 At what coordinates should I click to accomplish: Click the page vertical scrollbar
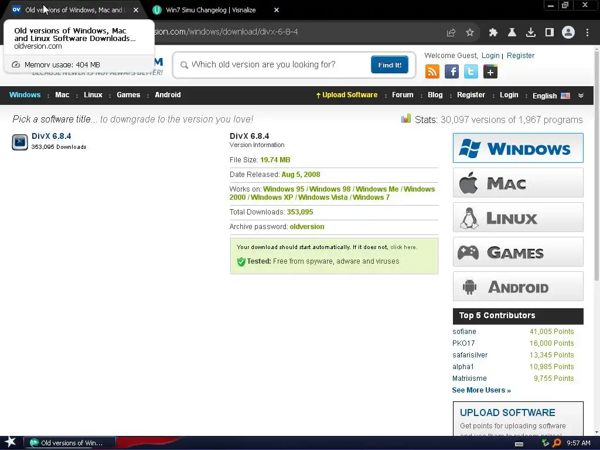tap(596, 166)
